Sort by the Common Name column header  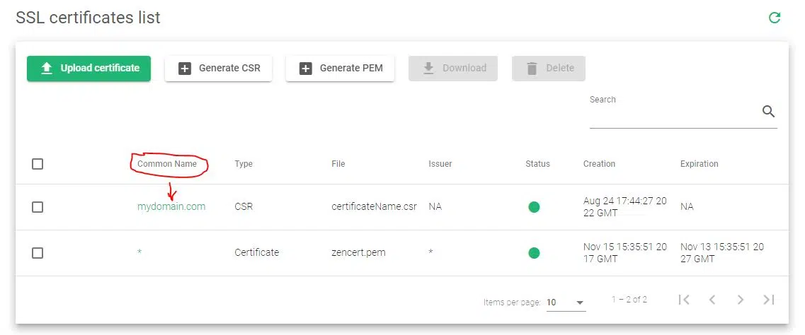point(167,164)
